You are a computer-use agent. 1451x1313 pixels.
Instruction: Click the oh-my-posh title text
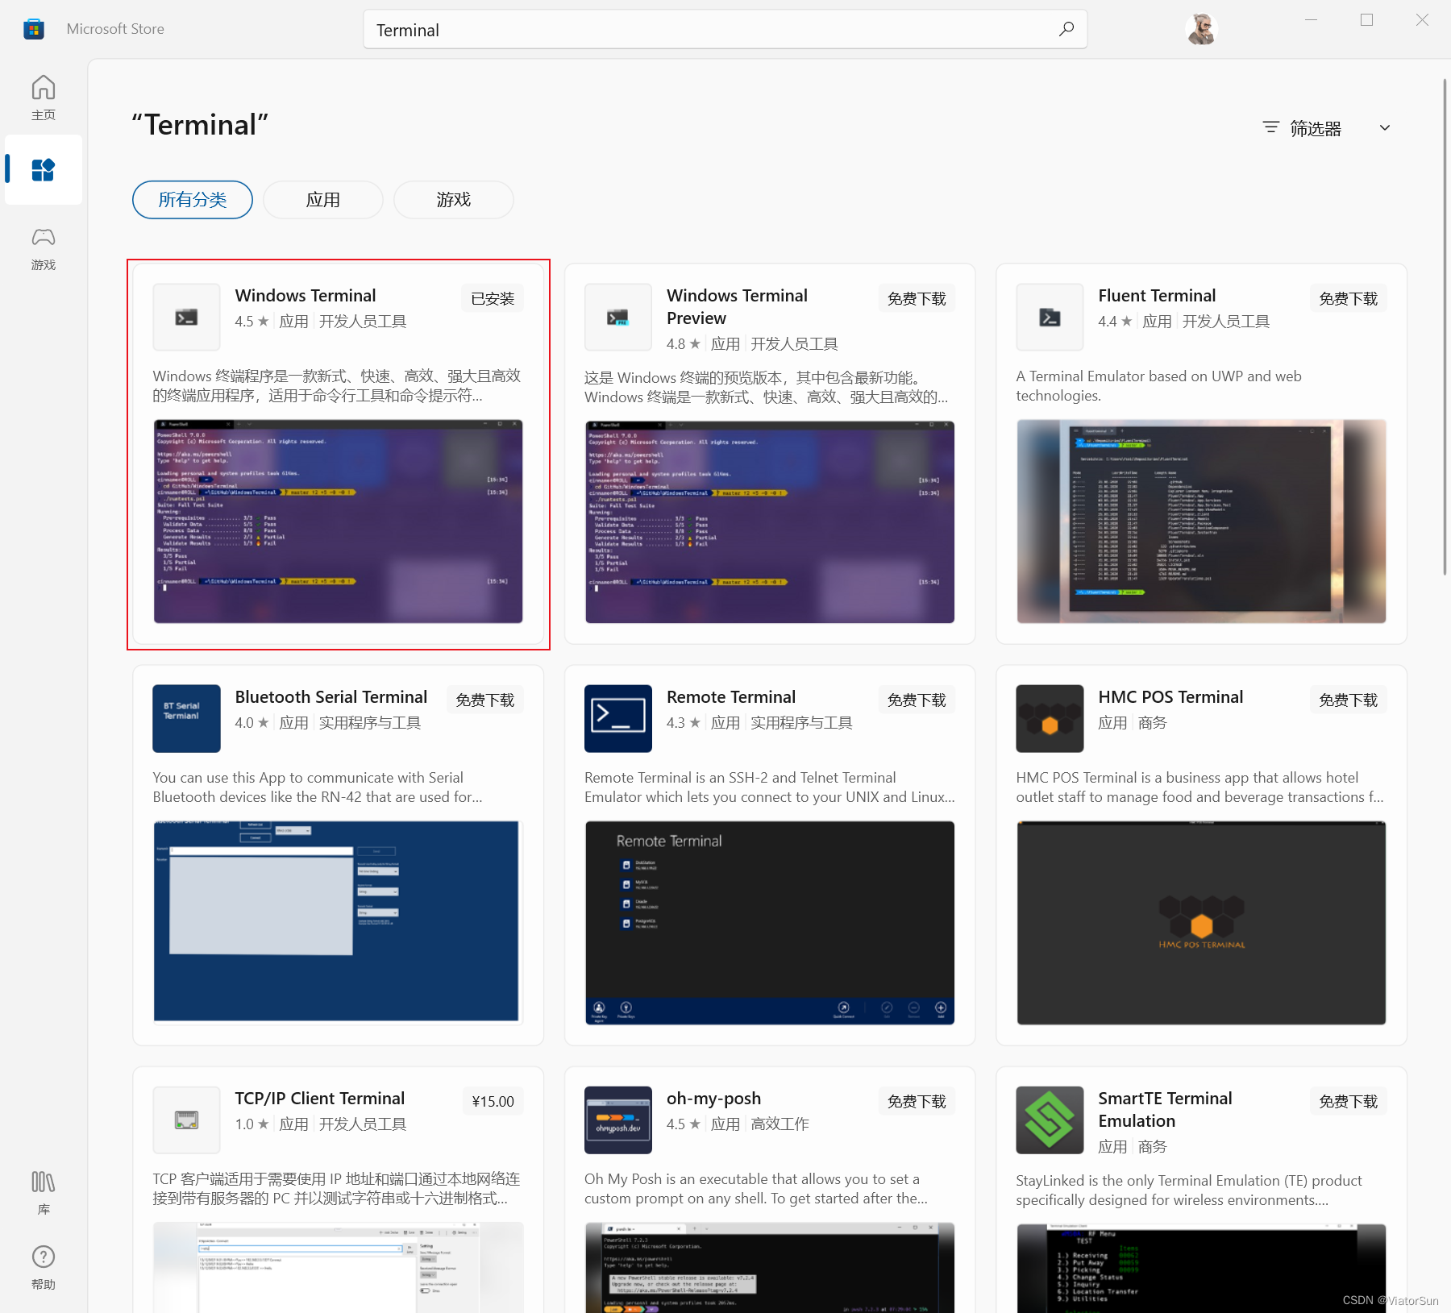pyautogui.click(x=713, y=1099)
